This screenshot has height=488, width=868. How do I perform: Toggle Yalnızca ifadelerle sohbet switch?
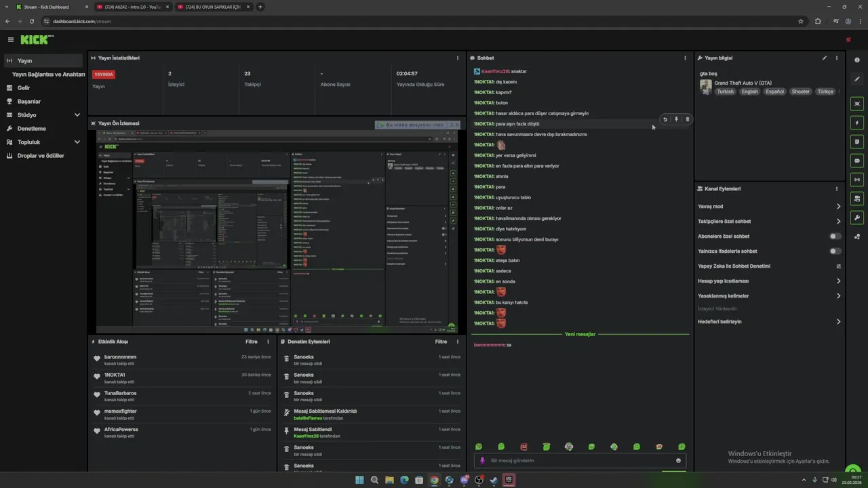point(835,251)
